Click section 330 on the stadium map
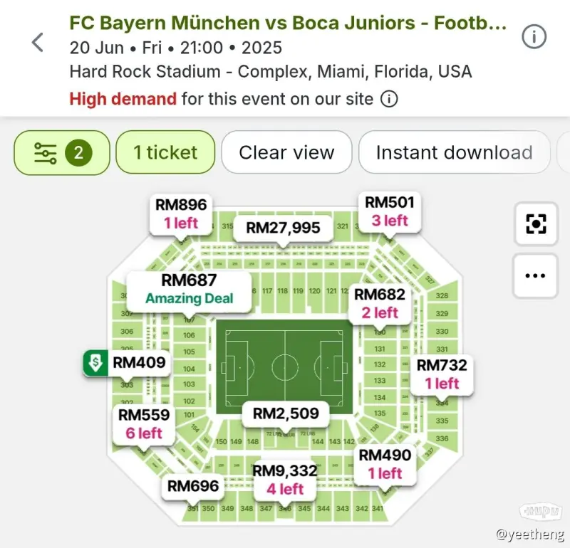570x548 pixels. pyautogui.click(x=442, y=331)
